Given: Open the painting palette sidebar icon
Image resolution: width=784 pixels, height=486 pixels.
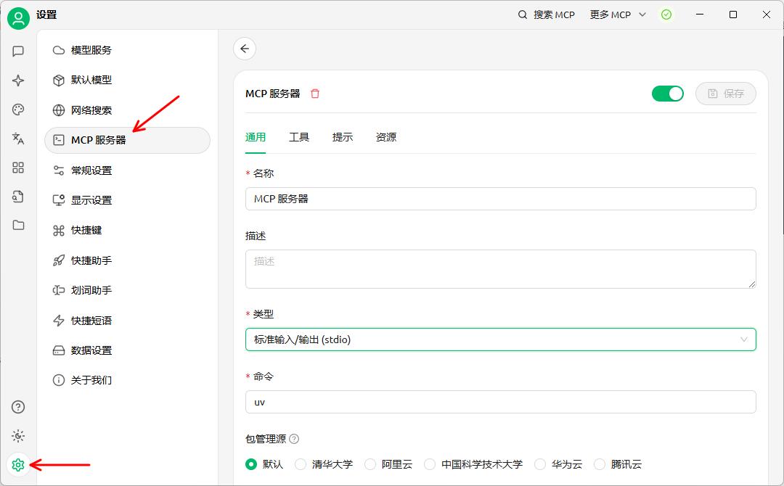Looking at the screenshot, I should click(x=18, y=110).
